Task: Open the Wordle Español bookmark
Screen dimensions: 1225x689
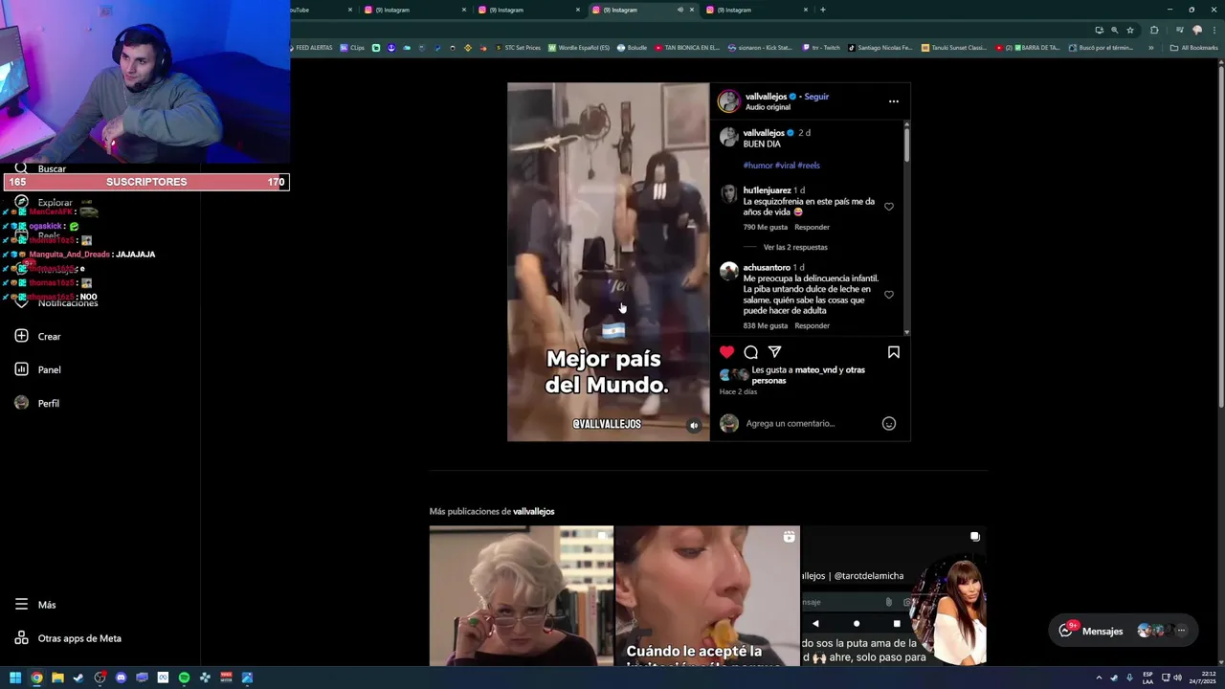Action: (579, 48)
